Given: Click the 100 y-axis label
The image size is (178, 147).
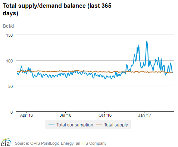Looking at the screenshot, I should pos(9,61).
